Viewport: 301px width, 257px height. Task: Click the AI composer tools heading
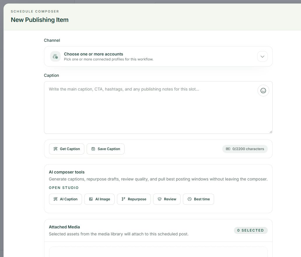click(66, 172)
